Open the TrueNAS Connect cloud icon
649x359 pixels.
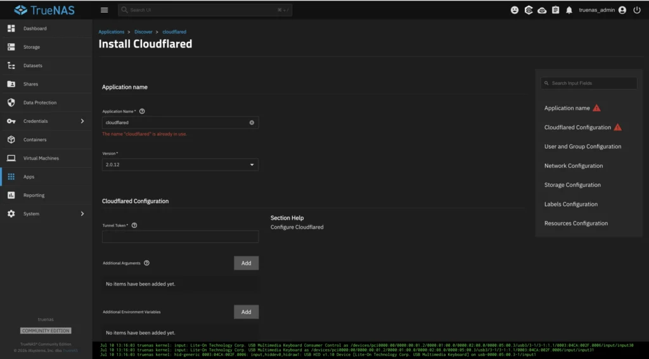[x=542, y=10]
